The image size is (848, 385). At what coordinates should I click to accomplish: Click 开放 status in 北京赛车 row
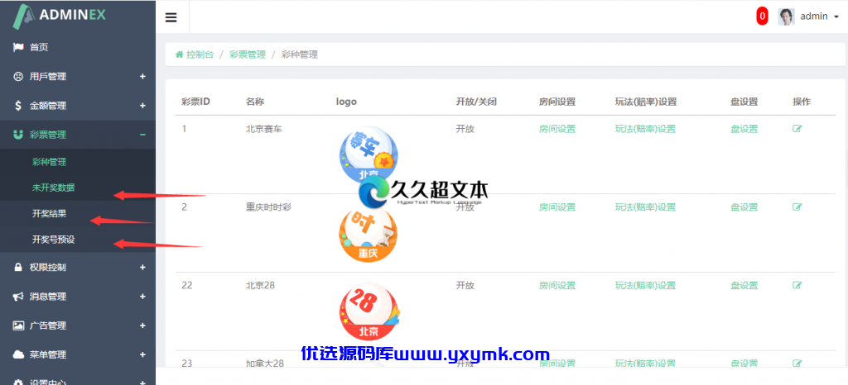click(465, 129)
